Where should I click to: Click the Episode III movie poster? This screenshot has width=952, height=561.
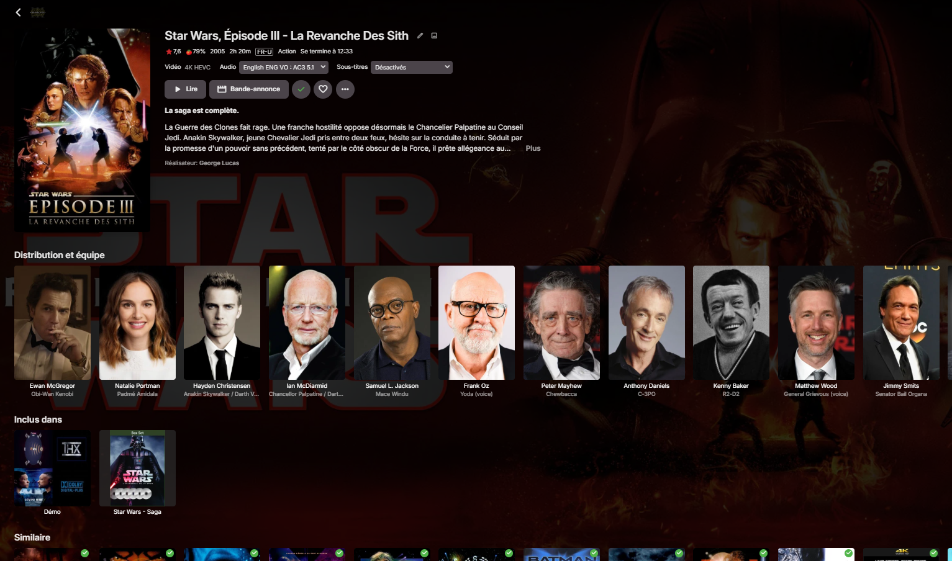click(x=82, y=130)
